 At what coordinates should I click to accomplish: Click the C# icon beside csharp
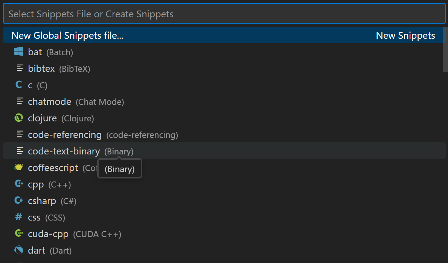[18, 200]
